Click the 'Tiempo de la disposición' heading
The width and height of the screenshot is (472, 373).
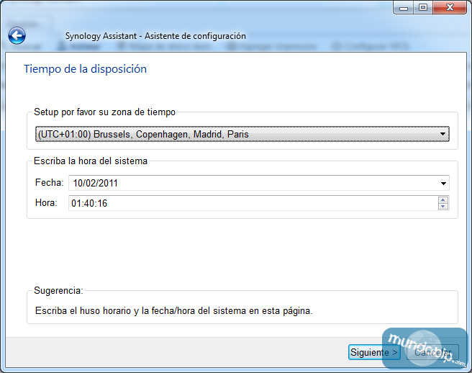point(85,69)
